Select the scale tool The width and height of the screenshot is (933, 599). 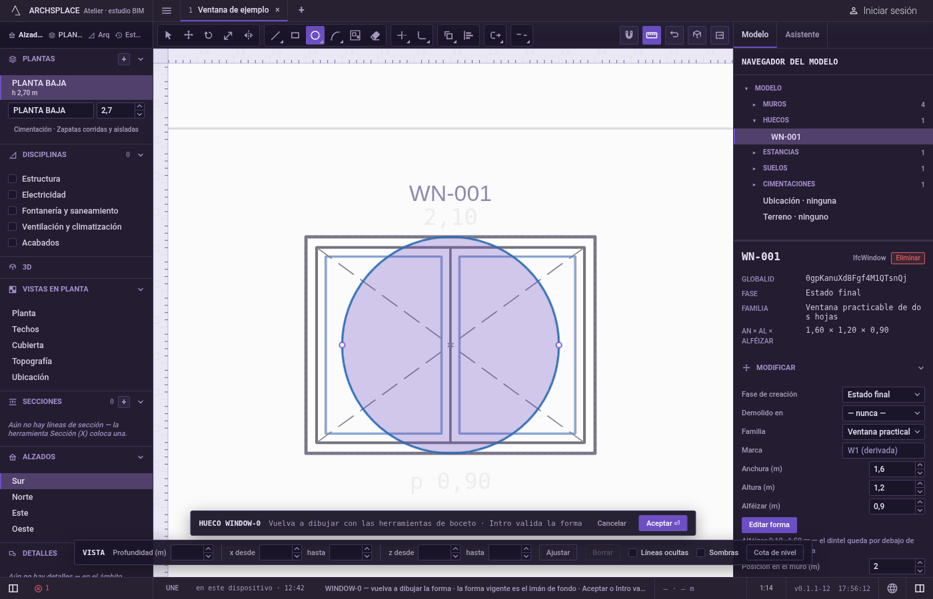click(x=229, y=35)
